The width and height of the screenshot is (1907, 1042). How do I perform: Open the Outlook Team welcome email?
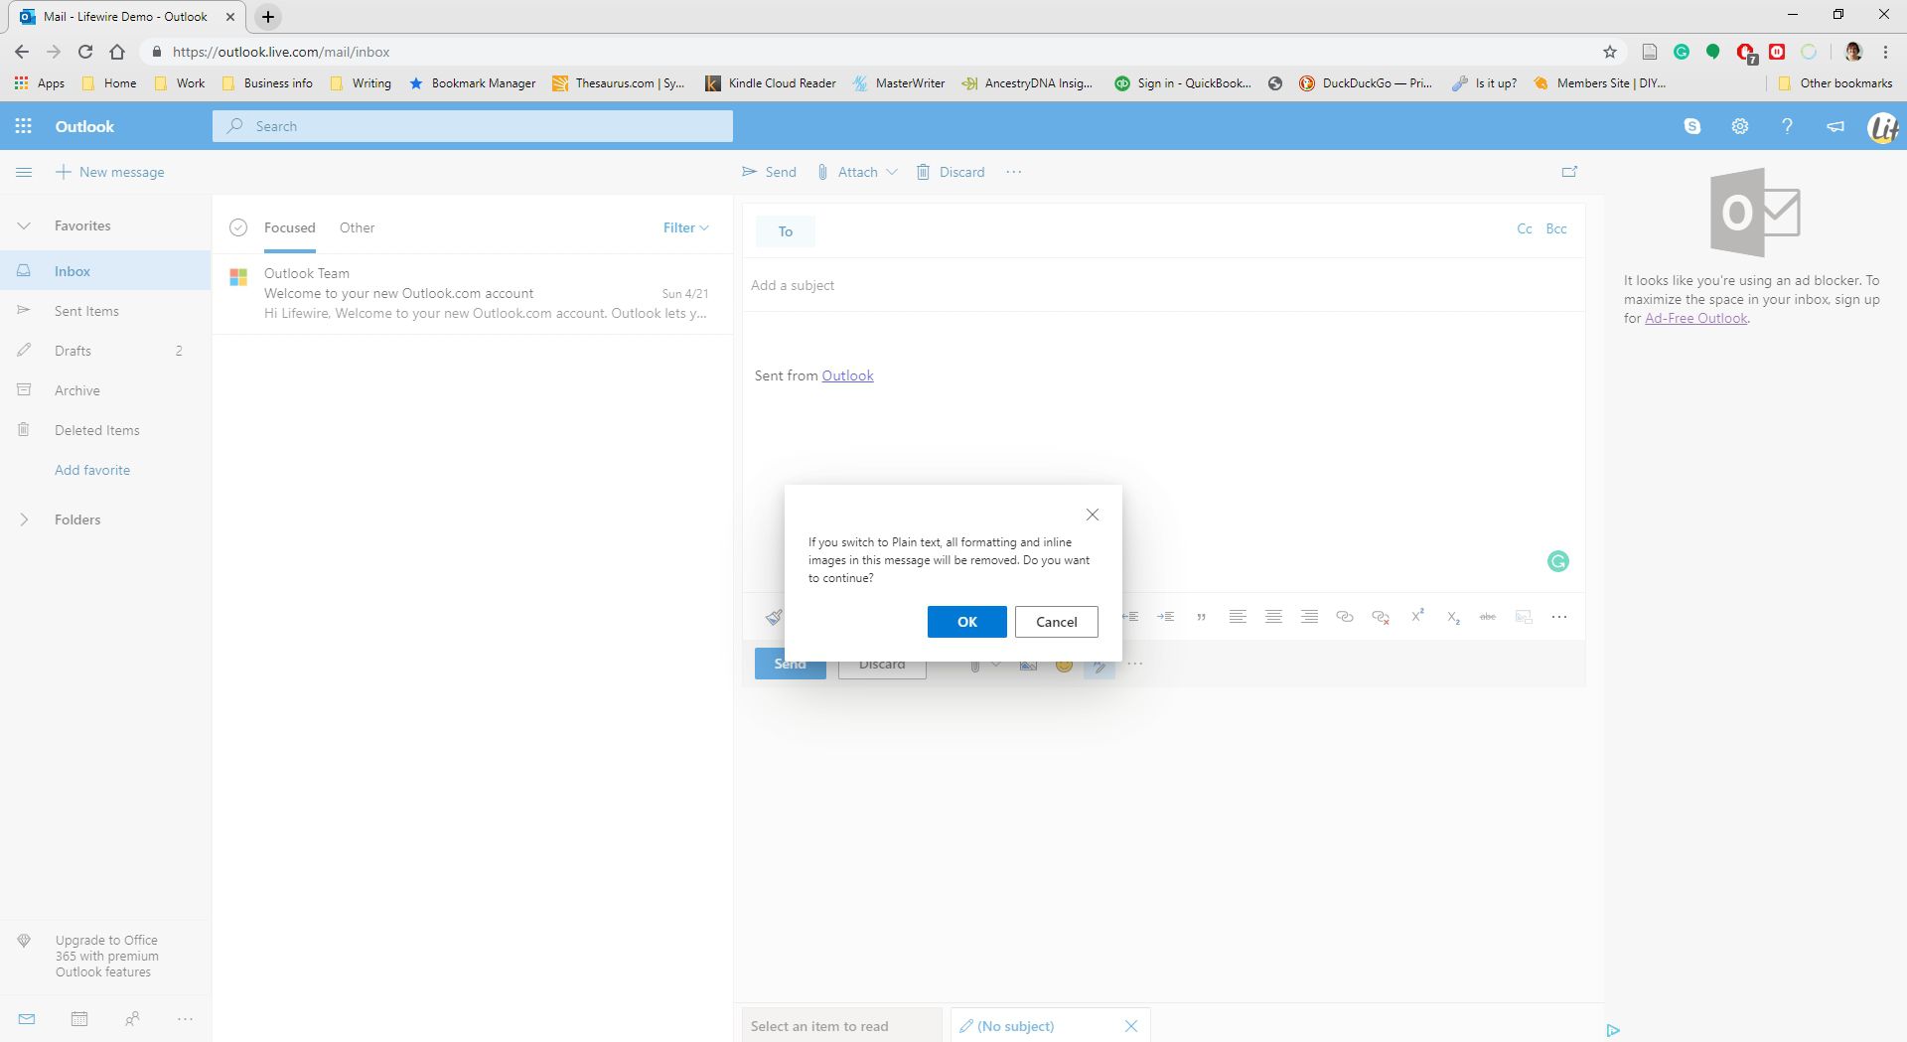coord(473,293)
